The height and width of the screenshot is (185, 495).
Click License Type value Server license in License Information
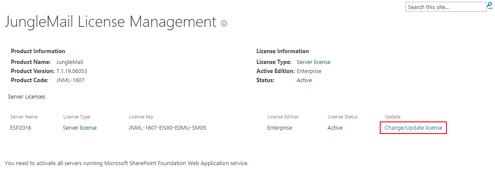point(314,62)
